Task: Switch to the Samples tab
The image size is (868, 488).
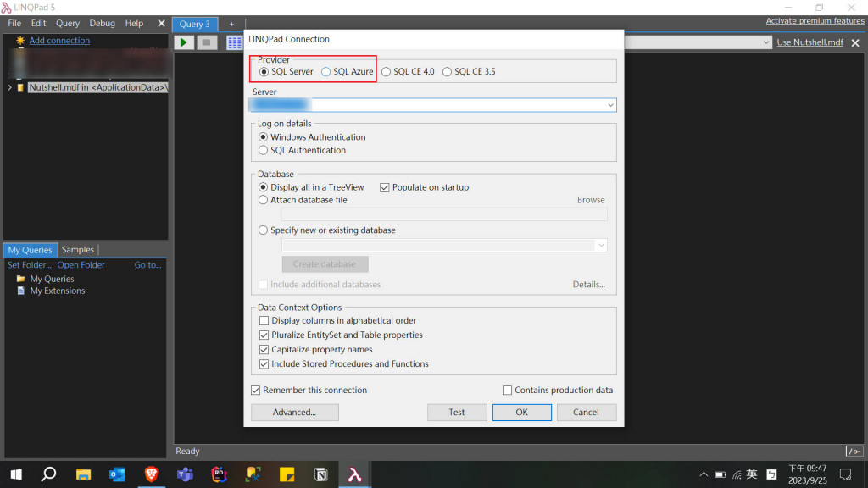Action: (77, 250)
